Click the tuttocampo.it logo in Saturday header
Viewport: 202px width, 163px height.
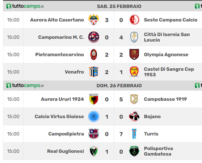[x=25, y=6]
